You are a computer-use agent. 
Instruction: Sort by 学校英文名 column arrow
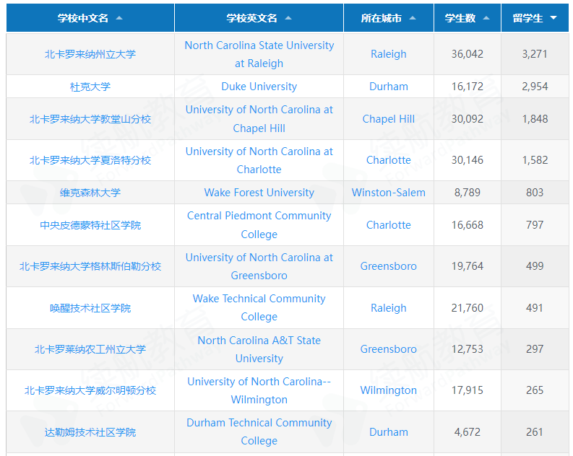[288, 18]
